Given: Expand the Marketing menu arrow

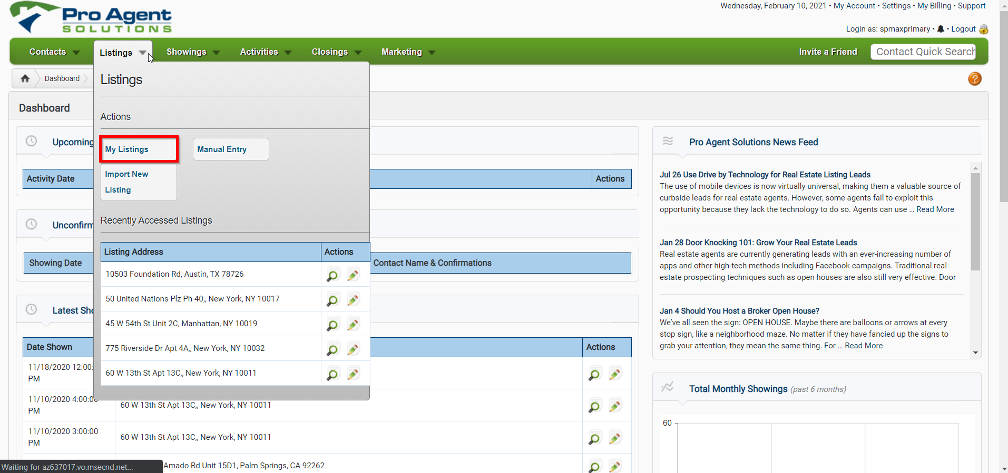Looking at the screenshot, I should (x=432, y=53).
